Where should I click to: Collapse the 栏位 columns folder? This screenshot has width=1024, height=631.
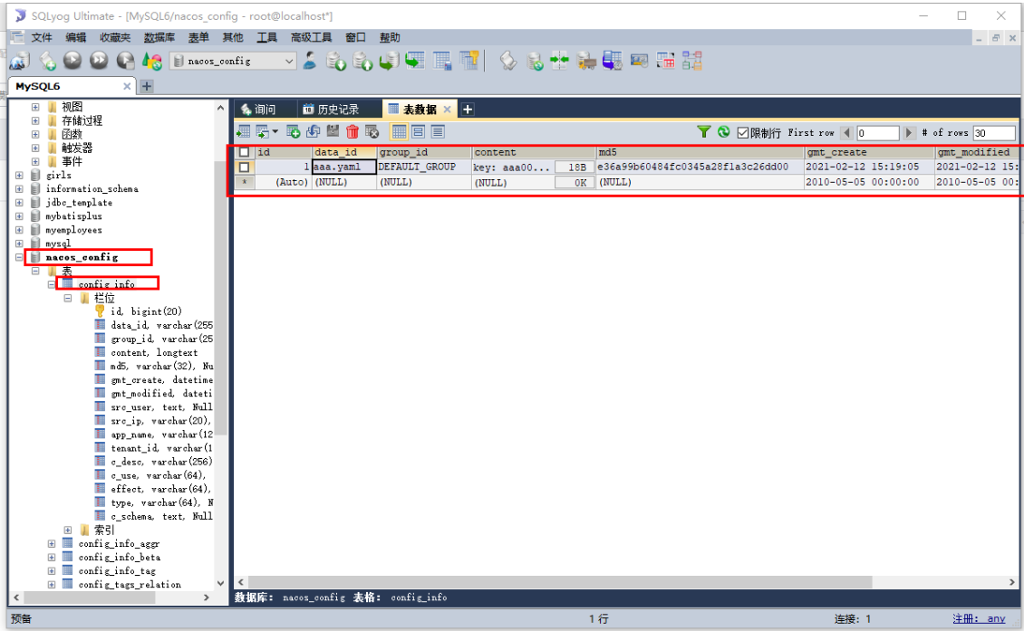[68, 298]
